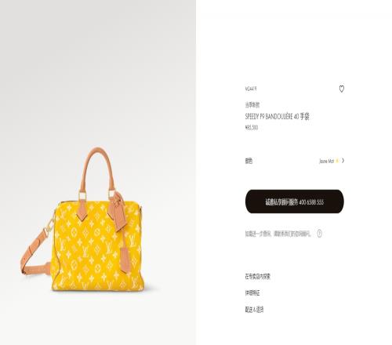Click the bag's tan shoulder strap
392x345 pixels.
point(35,252)
